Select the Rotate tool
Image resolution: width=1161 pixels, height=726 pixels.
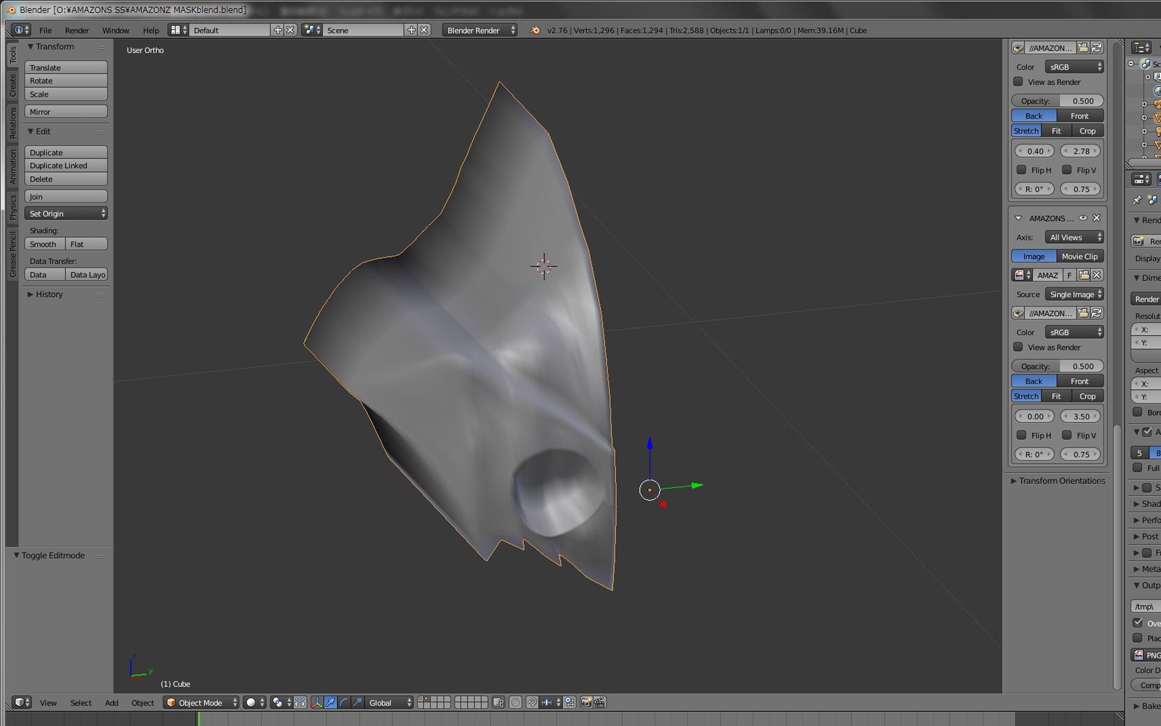pyautogui.click(x=66, y=80)
